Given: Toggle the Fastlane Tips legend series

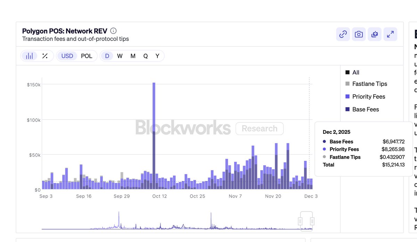Looking at the screenshot, I should (366, 84).
